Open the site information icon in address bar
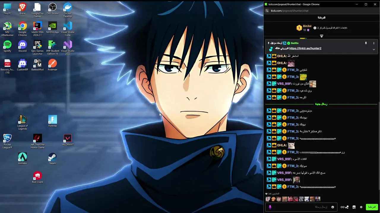 267,11
